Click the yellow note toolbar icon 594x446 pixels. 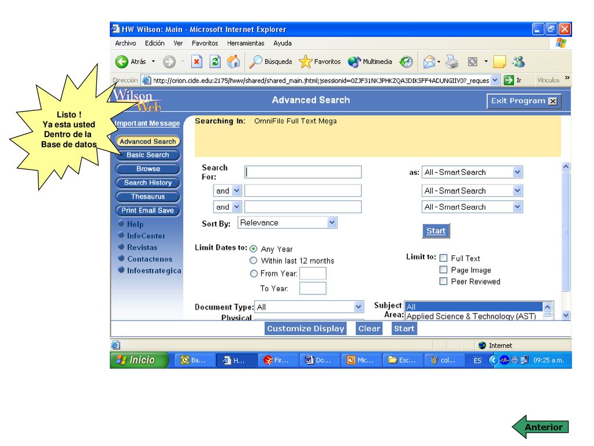[499, 62]
